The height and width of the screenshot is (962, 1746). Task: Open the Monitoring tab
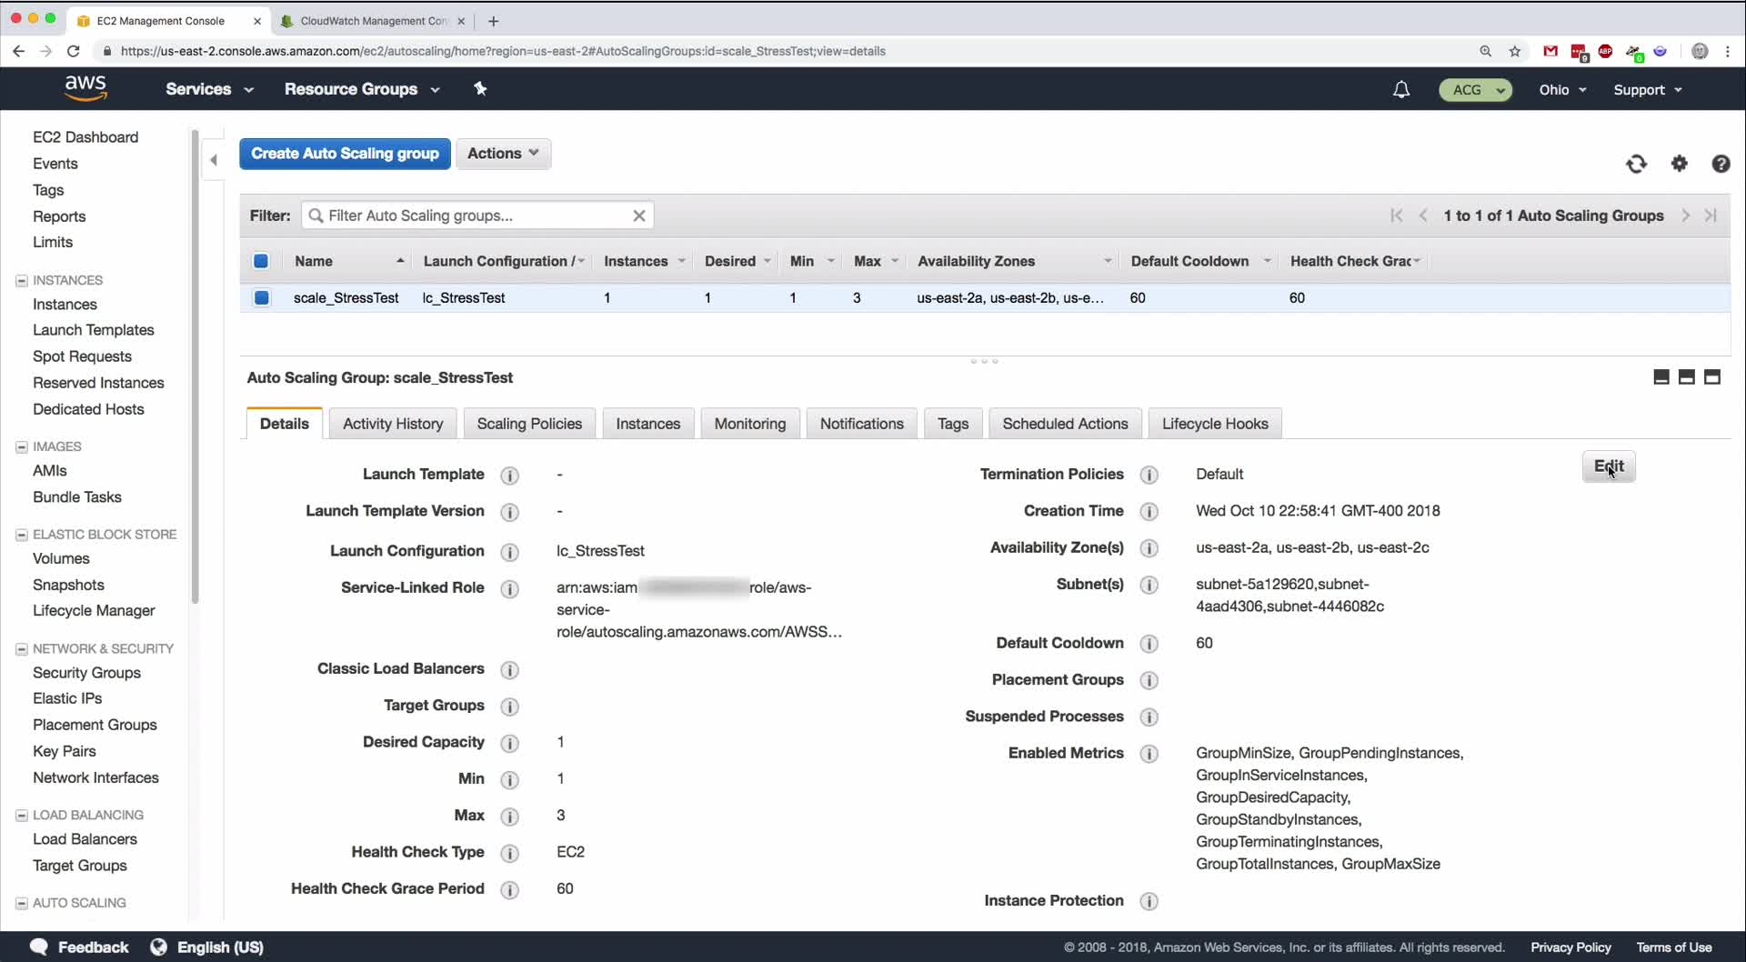pyautogui.click(x=750, y=424)
